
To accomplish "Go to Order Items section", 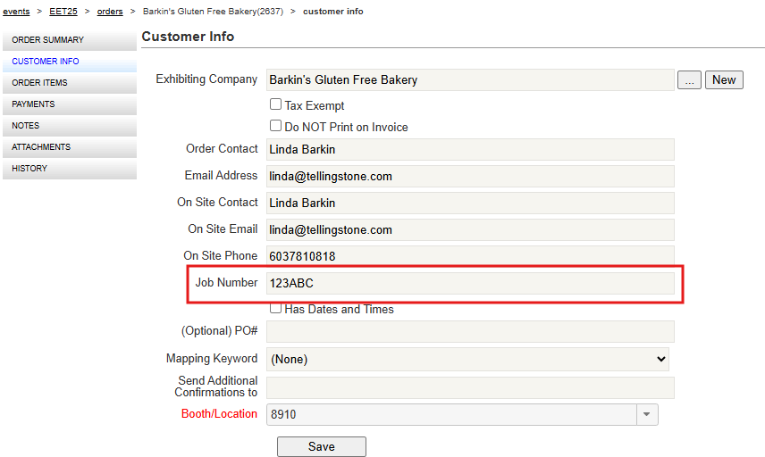I will coord(70,83).
